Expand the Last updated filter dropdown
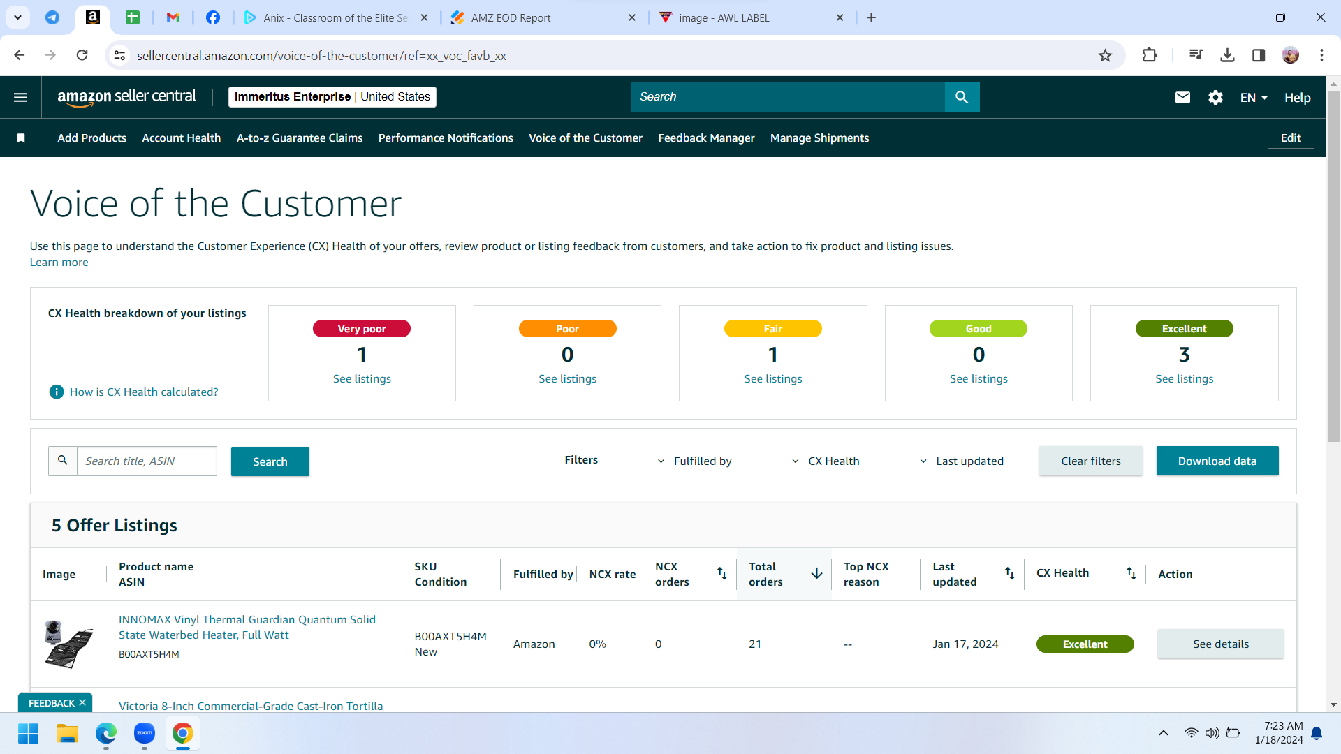1341x754 pixels. [x=961, y=461]
